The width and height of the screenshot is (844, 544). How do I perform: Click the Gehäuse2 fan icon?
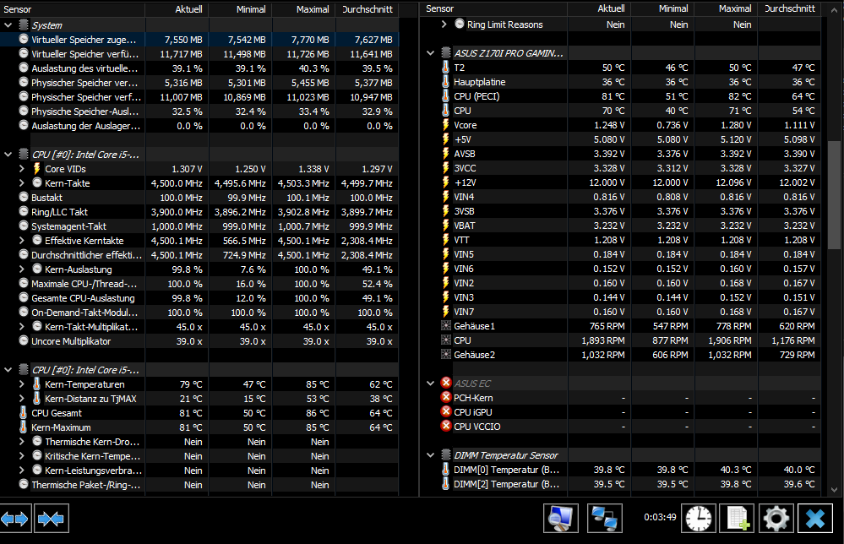click(x=446, y=354)
